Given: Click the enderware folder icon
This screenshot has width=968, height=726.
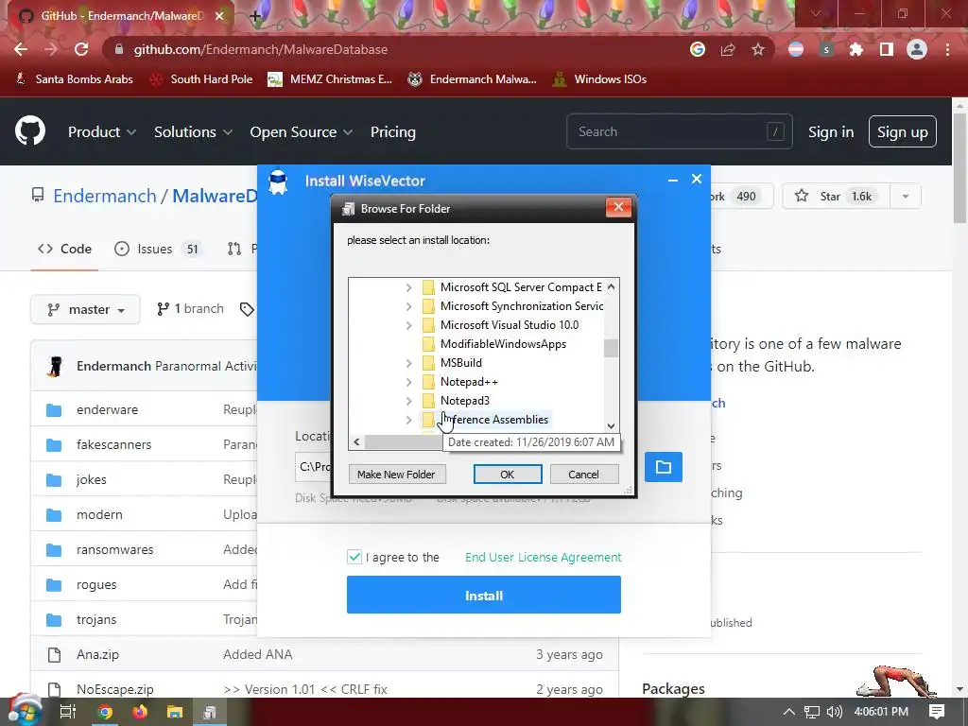Looking at the screenshot, I should coord(54,410).
